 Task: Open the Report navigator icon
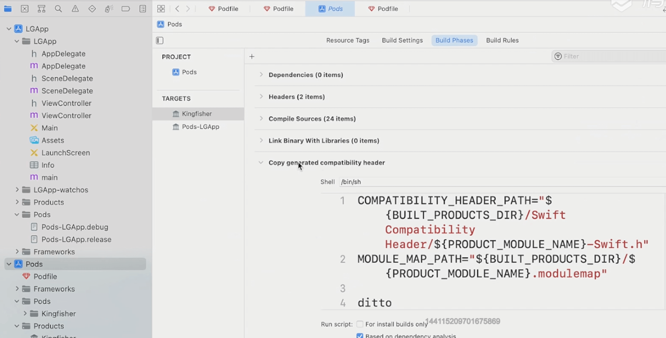[x=143, y=9]
